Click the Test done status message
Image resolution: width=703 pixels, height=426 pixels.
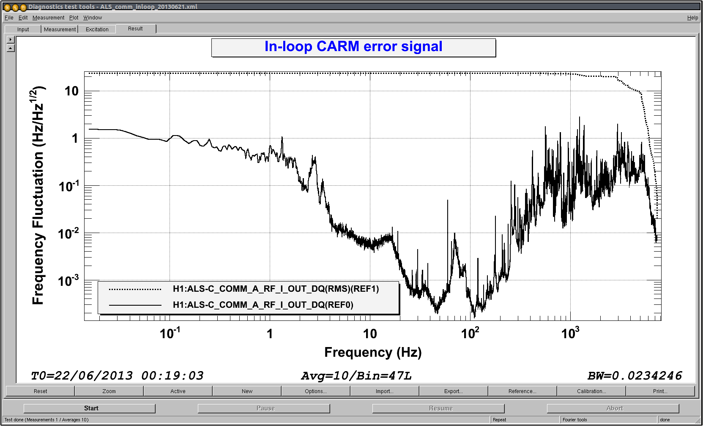tap(47, 420)
